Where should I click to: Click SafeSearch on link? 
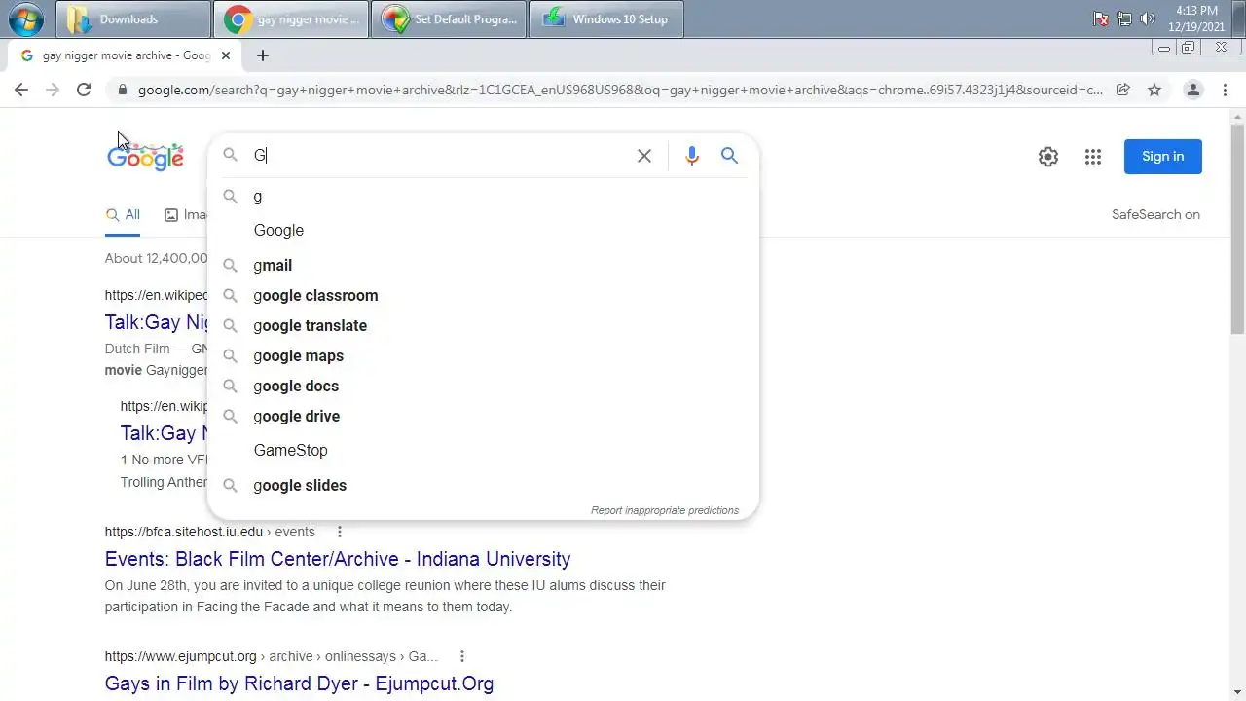pos(1155,214)
